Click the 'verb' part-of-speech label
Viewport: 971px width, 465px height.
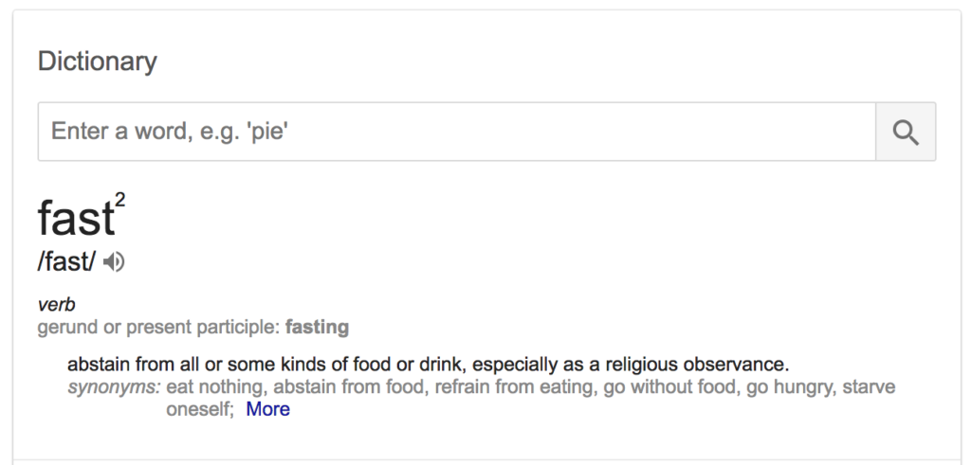tap(56, 305)
